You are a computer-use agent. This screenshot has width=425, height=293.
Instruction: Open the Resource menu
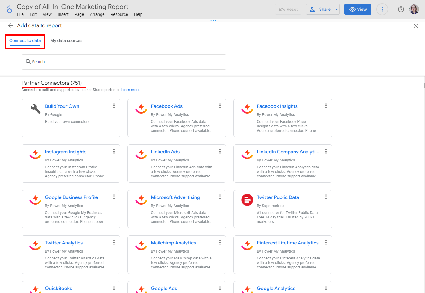(x=119, y=14)
